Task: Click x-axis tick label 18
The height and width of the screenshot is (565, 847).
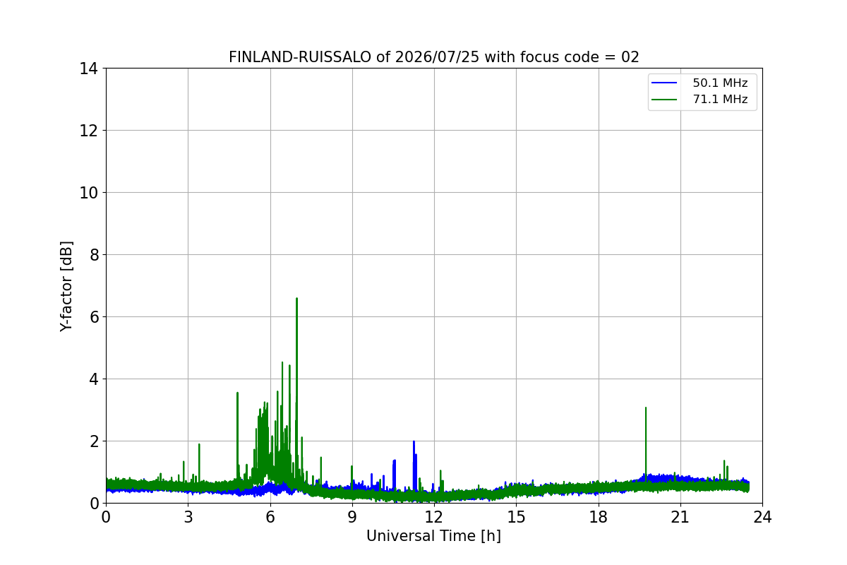Action: (x=599, y=517)
